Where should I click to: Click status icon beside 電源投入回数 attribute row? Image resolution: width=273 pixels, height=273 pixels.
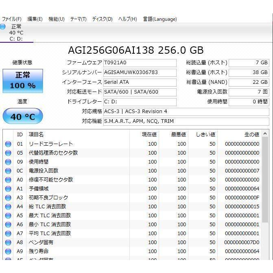8,171
